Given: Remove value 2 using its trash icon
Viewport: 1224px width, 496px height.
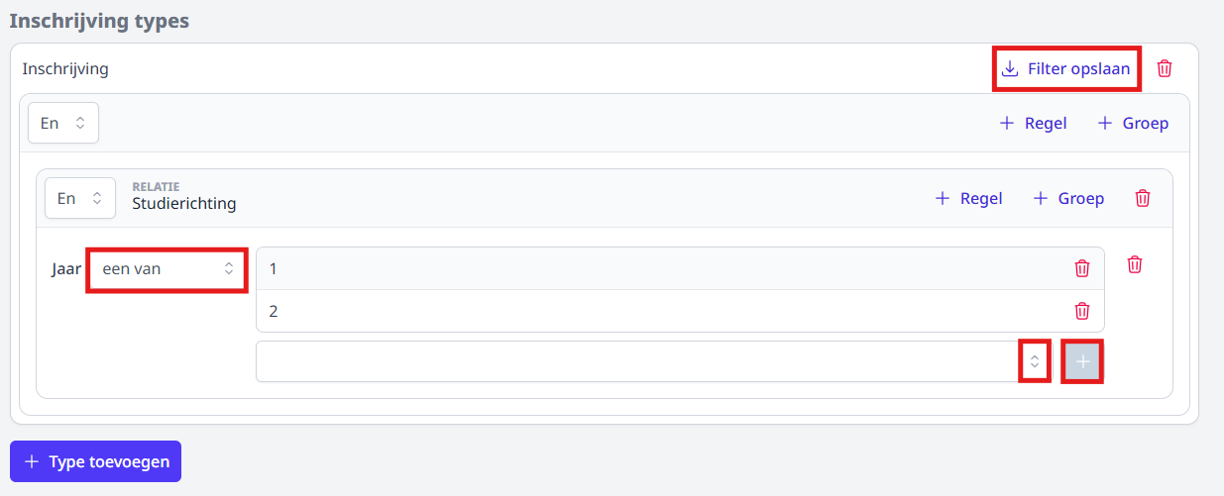Looking at the screenshot, I should (x=1082, y=311).
